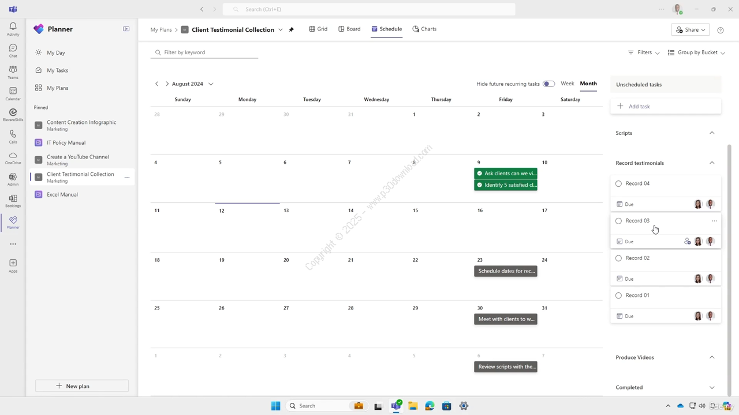Open the Group by Bucket dropdown
Screen dimensions: 739x415
tap(696, 52)
